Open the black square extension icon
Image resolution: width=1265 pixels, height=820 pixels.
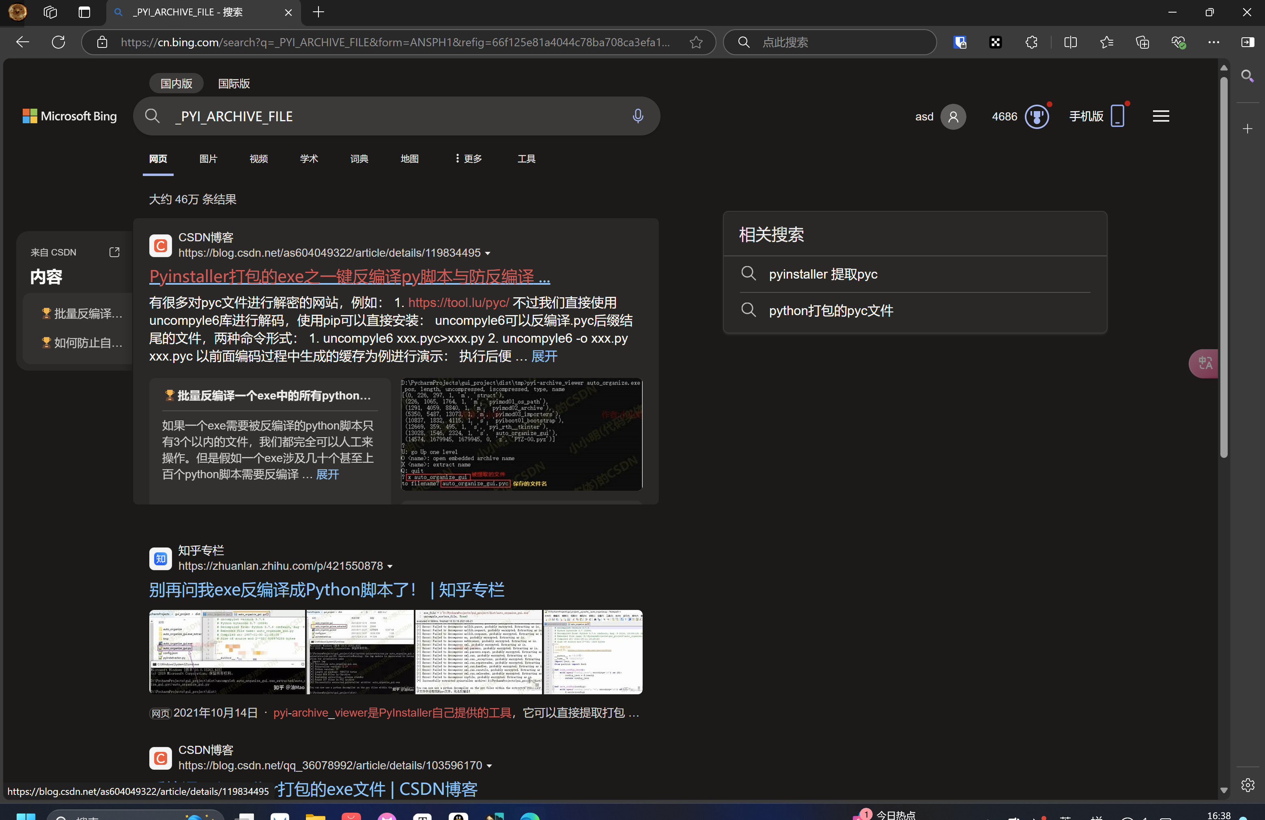[x=996, y=43]
